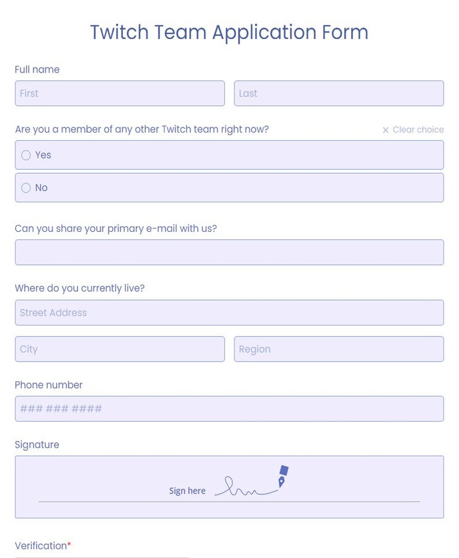Select the Yes radio button
This screenshot has width=459, height=558.
point(25,155)
